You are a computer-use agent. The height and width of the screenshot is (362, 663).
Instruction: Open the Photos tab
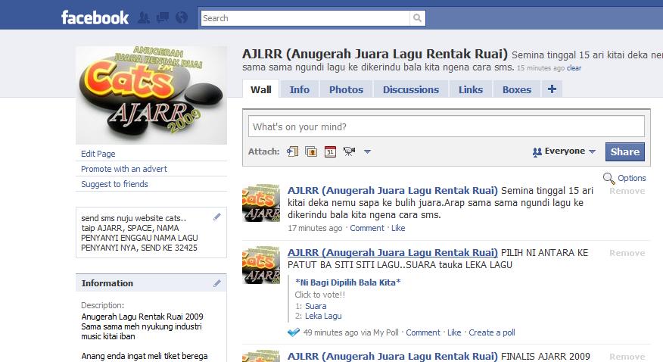tap(347, 89)
